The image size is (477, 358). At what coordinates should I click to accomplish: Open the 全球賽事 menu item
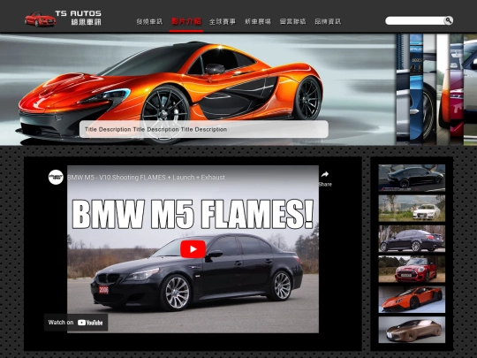coord(223,21)
